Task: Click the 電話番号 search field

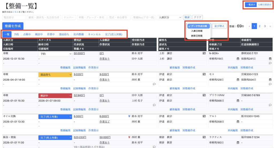Action: point(14,17)
